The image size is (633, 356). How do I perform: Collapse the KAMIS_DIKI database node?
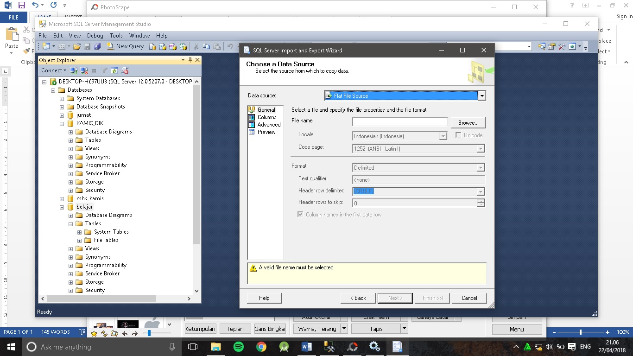[62, 124]
